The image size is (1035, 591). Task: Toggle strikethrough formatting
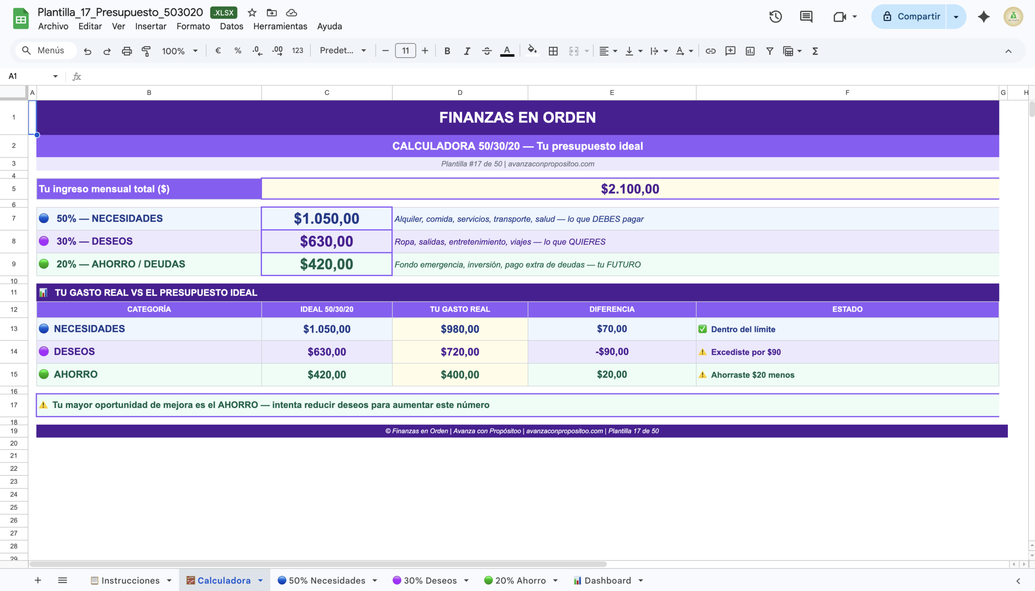click(x=487, y=51)
